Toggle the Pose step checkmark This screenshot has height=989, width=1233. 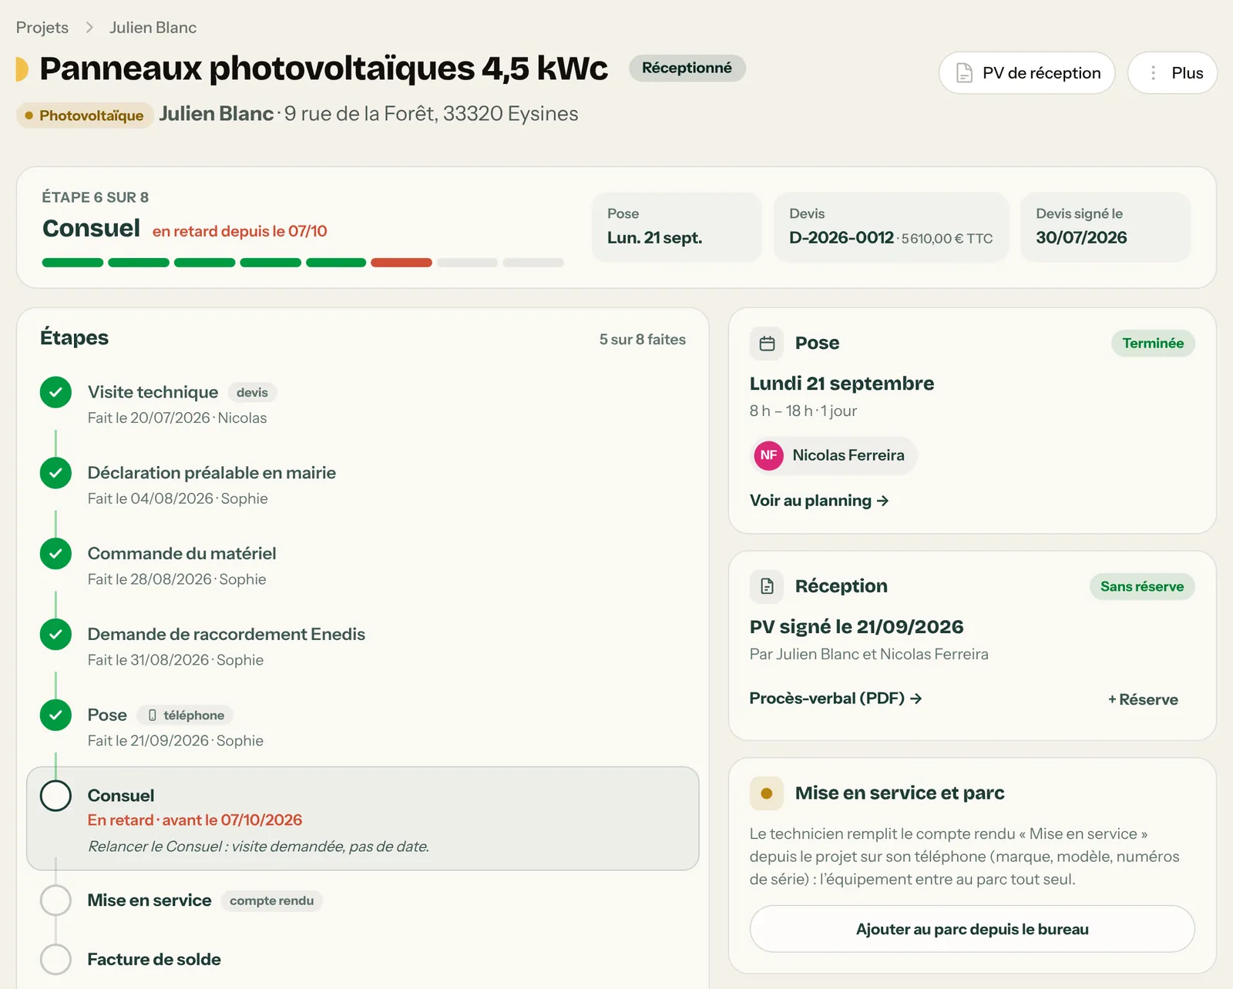click(x=55, y=716)
